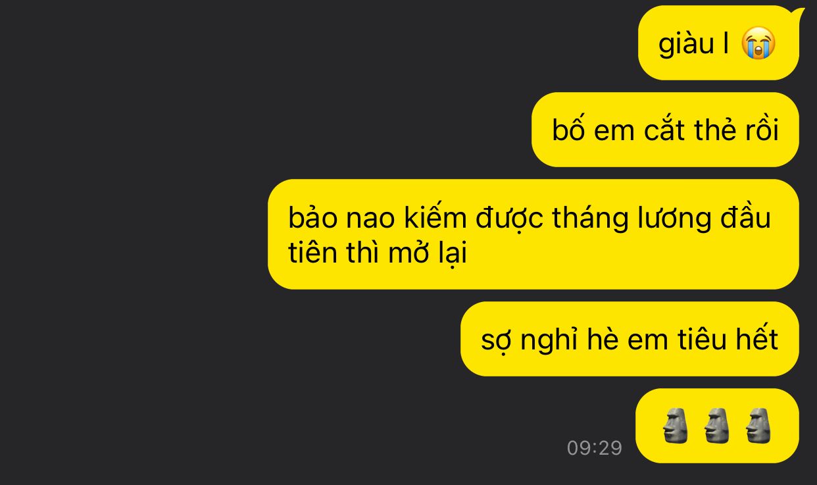The width and height of the screenshot is (817, 485).
Task: Click the word "tiên" at the start of the second line
Action: (313, 253)
